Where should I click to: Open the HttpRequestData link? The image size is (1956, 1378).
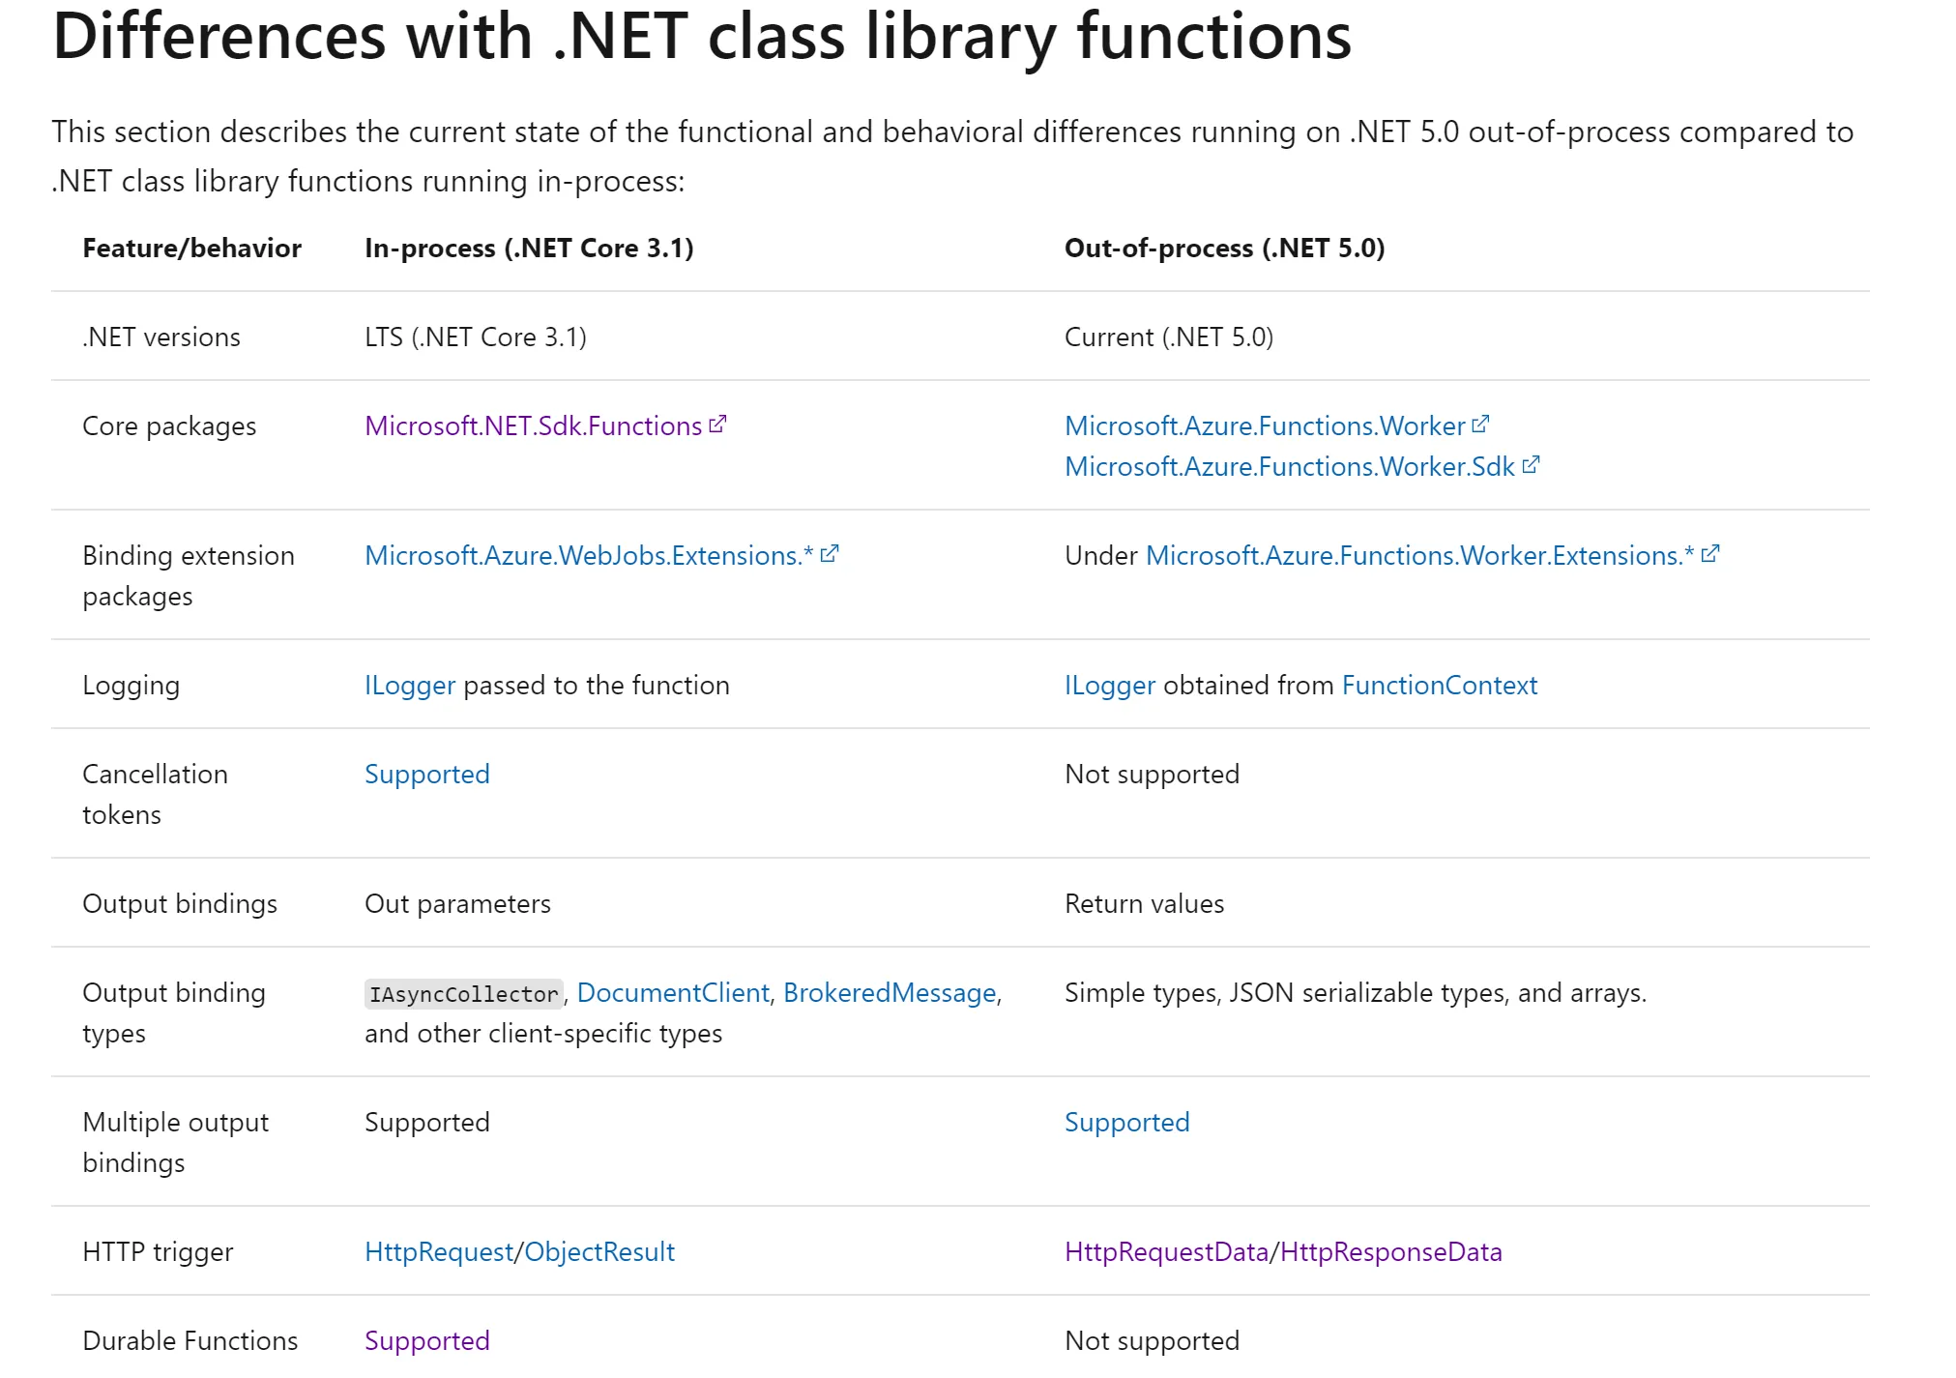pyautogui.click(x=1166, y=1252)
